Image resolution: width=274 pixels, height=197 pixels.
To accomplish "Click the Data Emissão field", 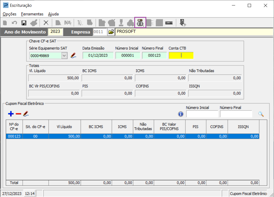I will 98,55.
